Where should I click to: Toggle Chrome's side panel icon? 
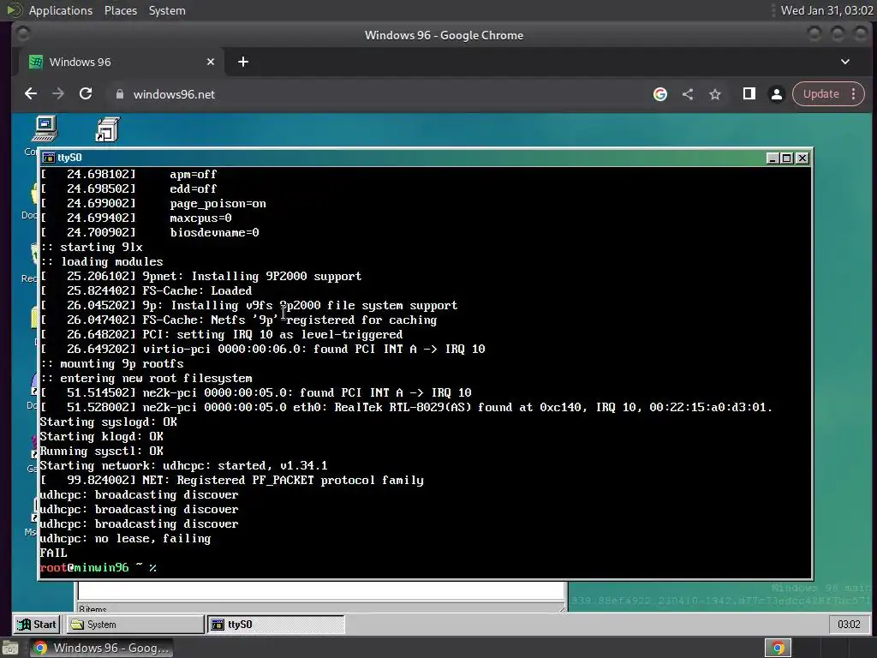click(749, 94)
